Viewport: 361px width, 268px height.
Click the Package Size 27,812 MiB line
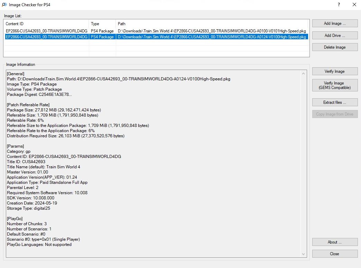(54, 110)
